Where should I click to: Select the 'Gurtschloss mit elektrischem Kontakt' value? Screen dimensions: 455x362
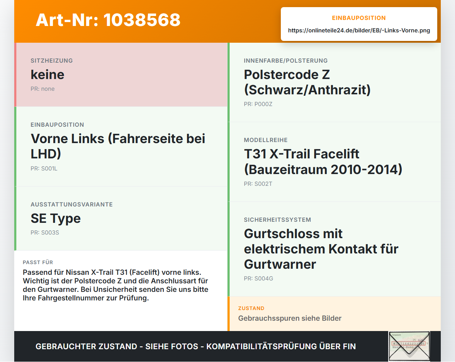coord(321,249)
